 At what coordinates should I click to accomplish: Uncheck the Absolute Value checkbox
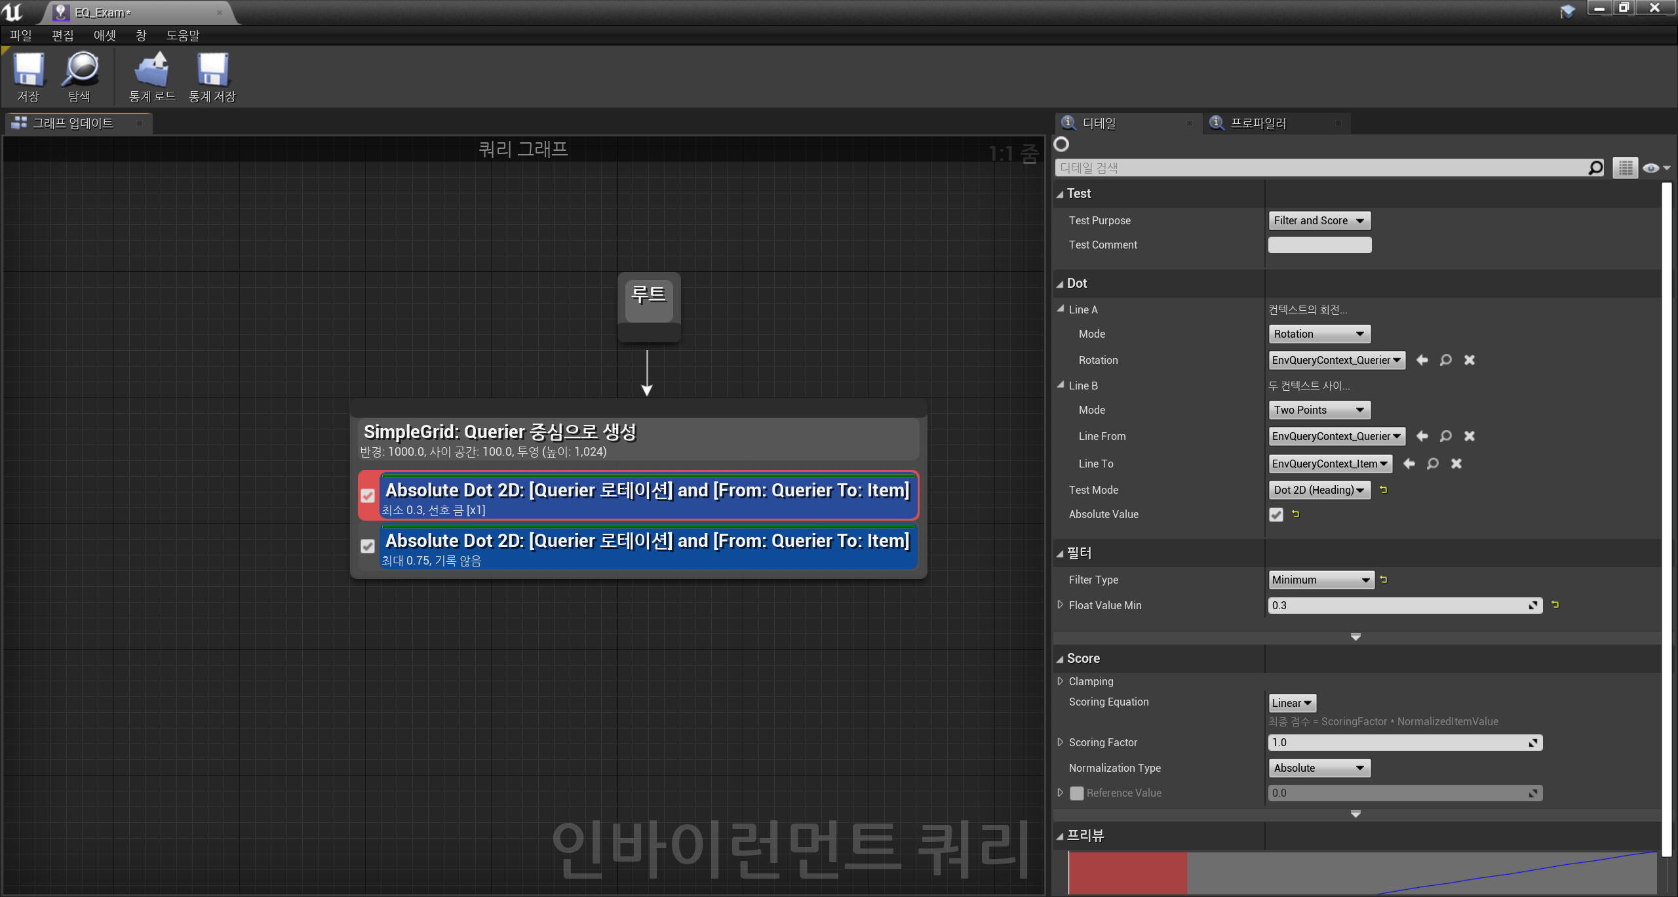(1276, 515)
